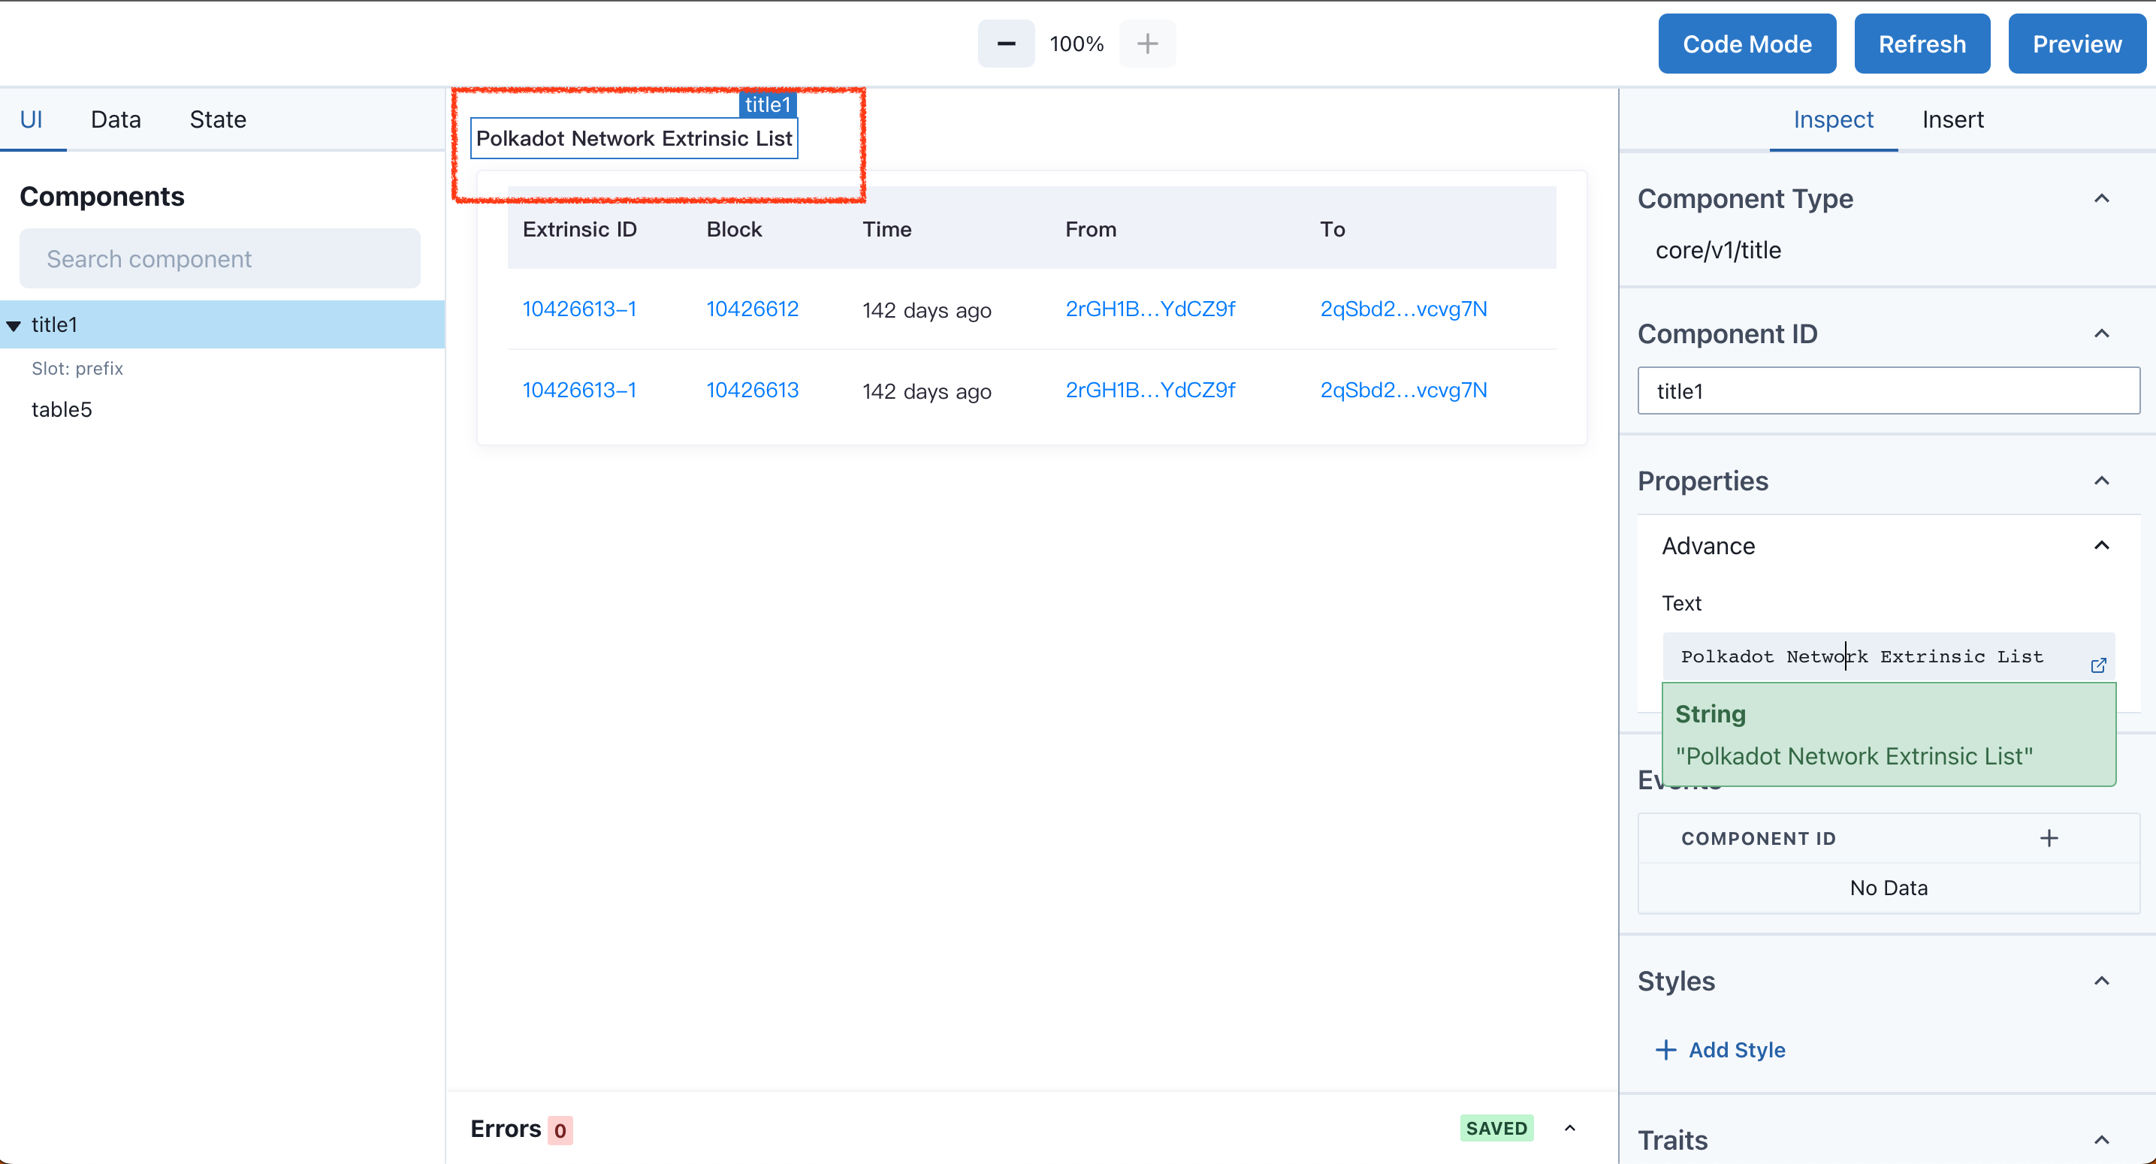Focus the Search component field
This screenshot has height=1164, width=2156.
[x=219, y=258]
